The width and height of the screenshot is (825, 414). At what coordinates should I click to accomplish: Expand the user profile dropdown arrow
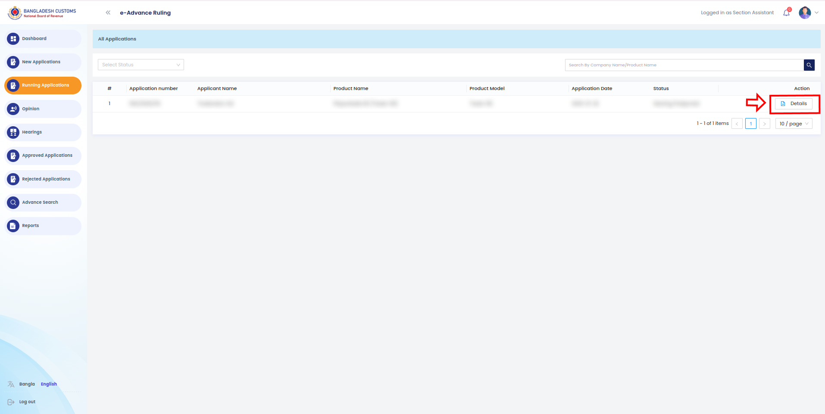[x=816, y=12]
